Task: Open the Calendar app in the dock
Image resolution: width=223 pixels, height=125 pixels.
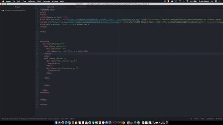Action: [x=76, y=123]
